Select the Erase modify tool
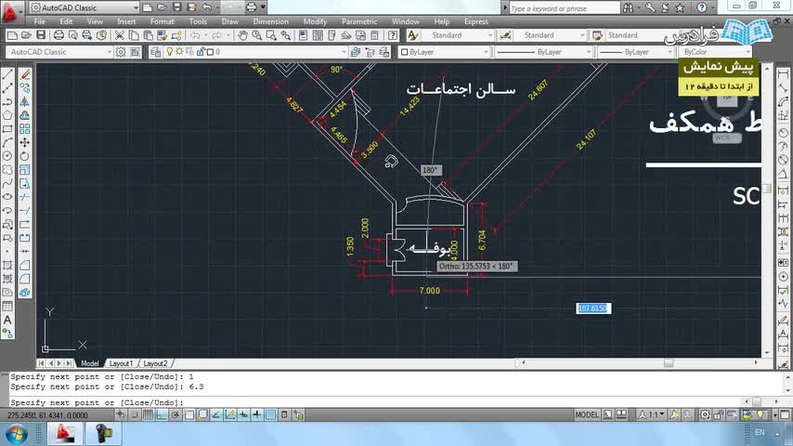Viewport: 793px width, 446px height. click(24, 74)
